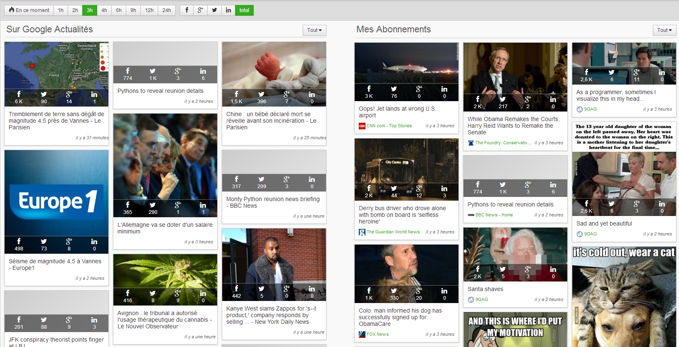Screen dimensions: 679x347
Task: Click Twitter count 76 on Jet lands card
Action: click(x=394, y=92)
